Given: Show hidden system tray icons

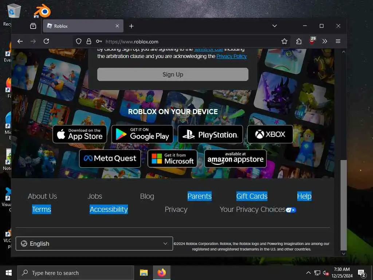Looking at the screenshot, I should 308,273.
